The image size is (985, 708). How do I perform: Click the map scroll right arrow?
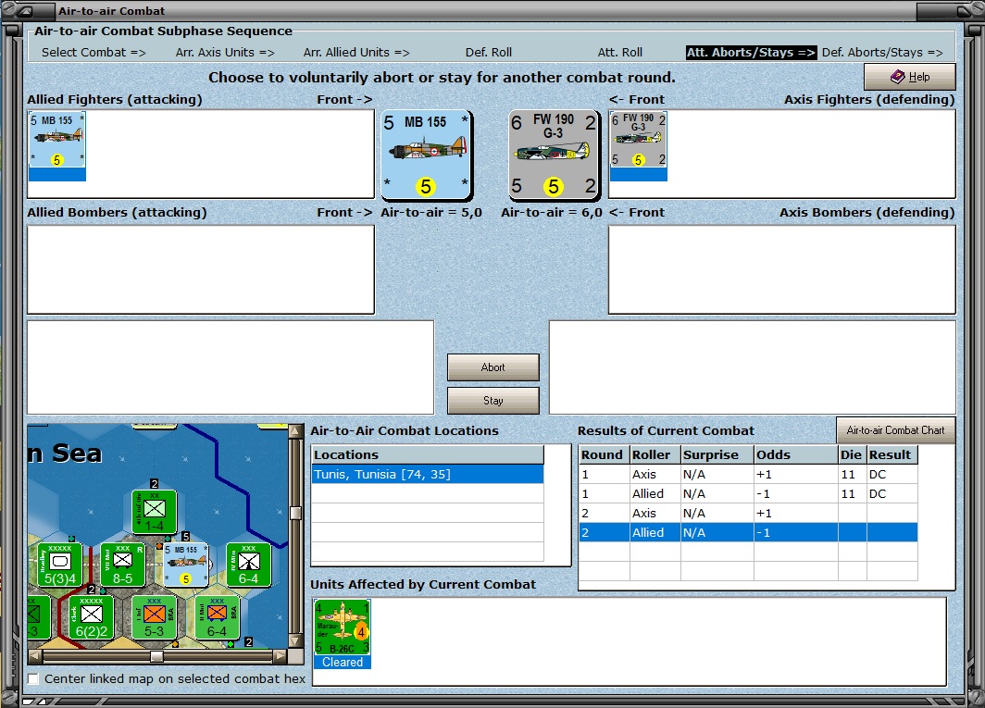pos(280,656)
